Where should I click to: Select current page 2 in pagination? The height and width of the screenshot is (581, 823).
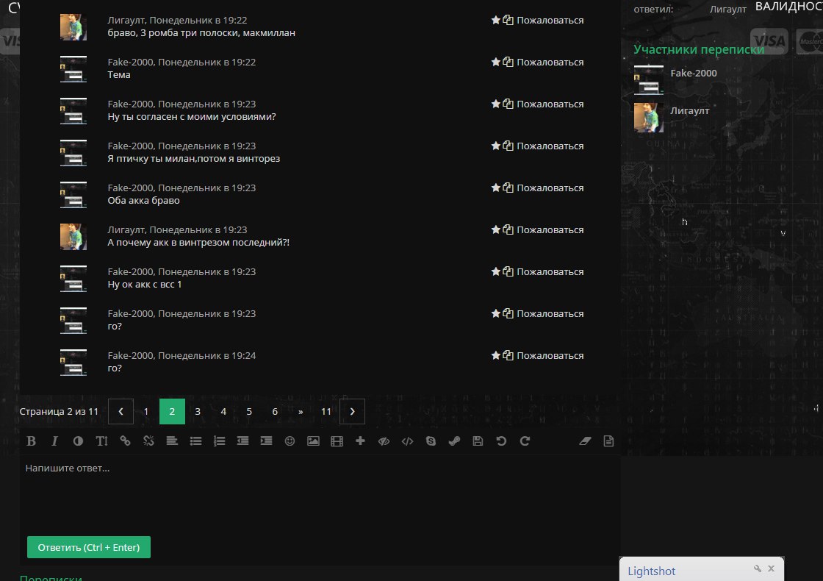point(172,411)
